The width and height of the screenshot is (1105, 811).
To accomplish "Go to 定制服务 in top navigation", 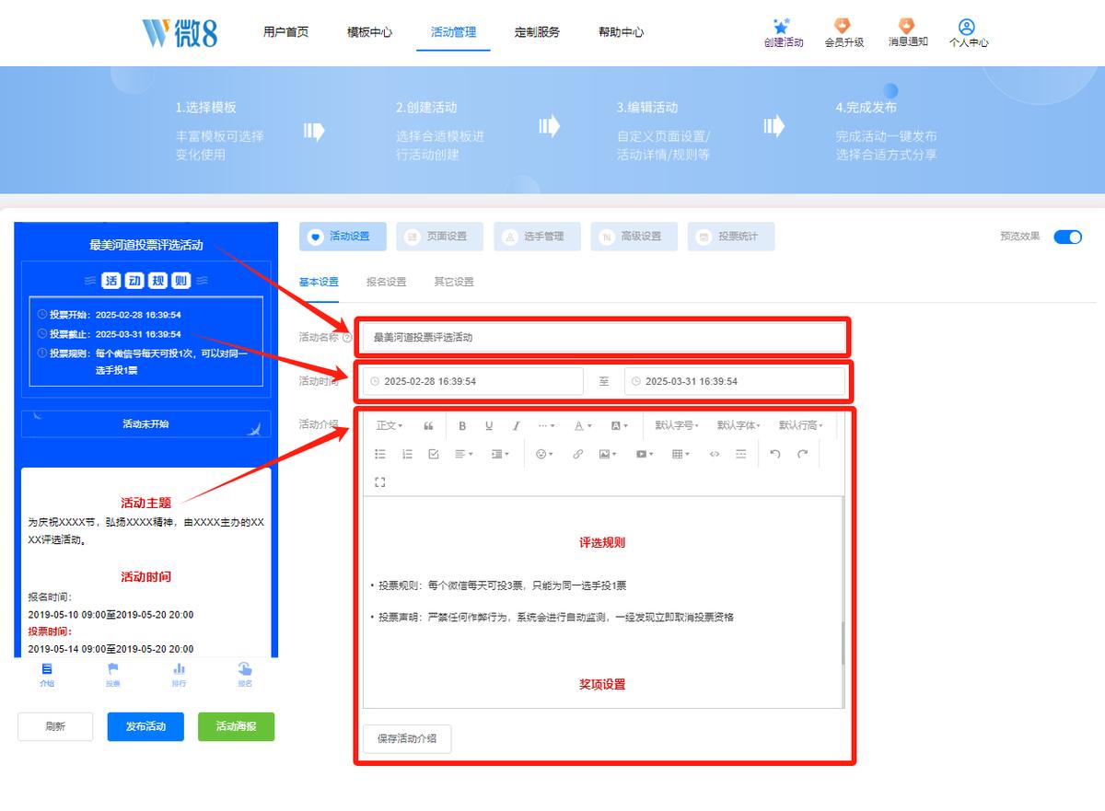I will [x=537, y=32].
